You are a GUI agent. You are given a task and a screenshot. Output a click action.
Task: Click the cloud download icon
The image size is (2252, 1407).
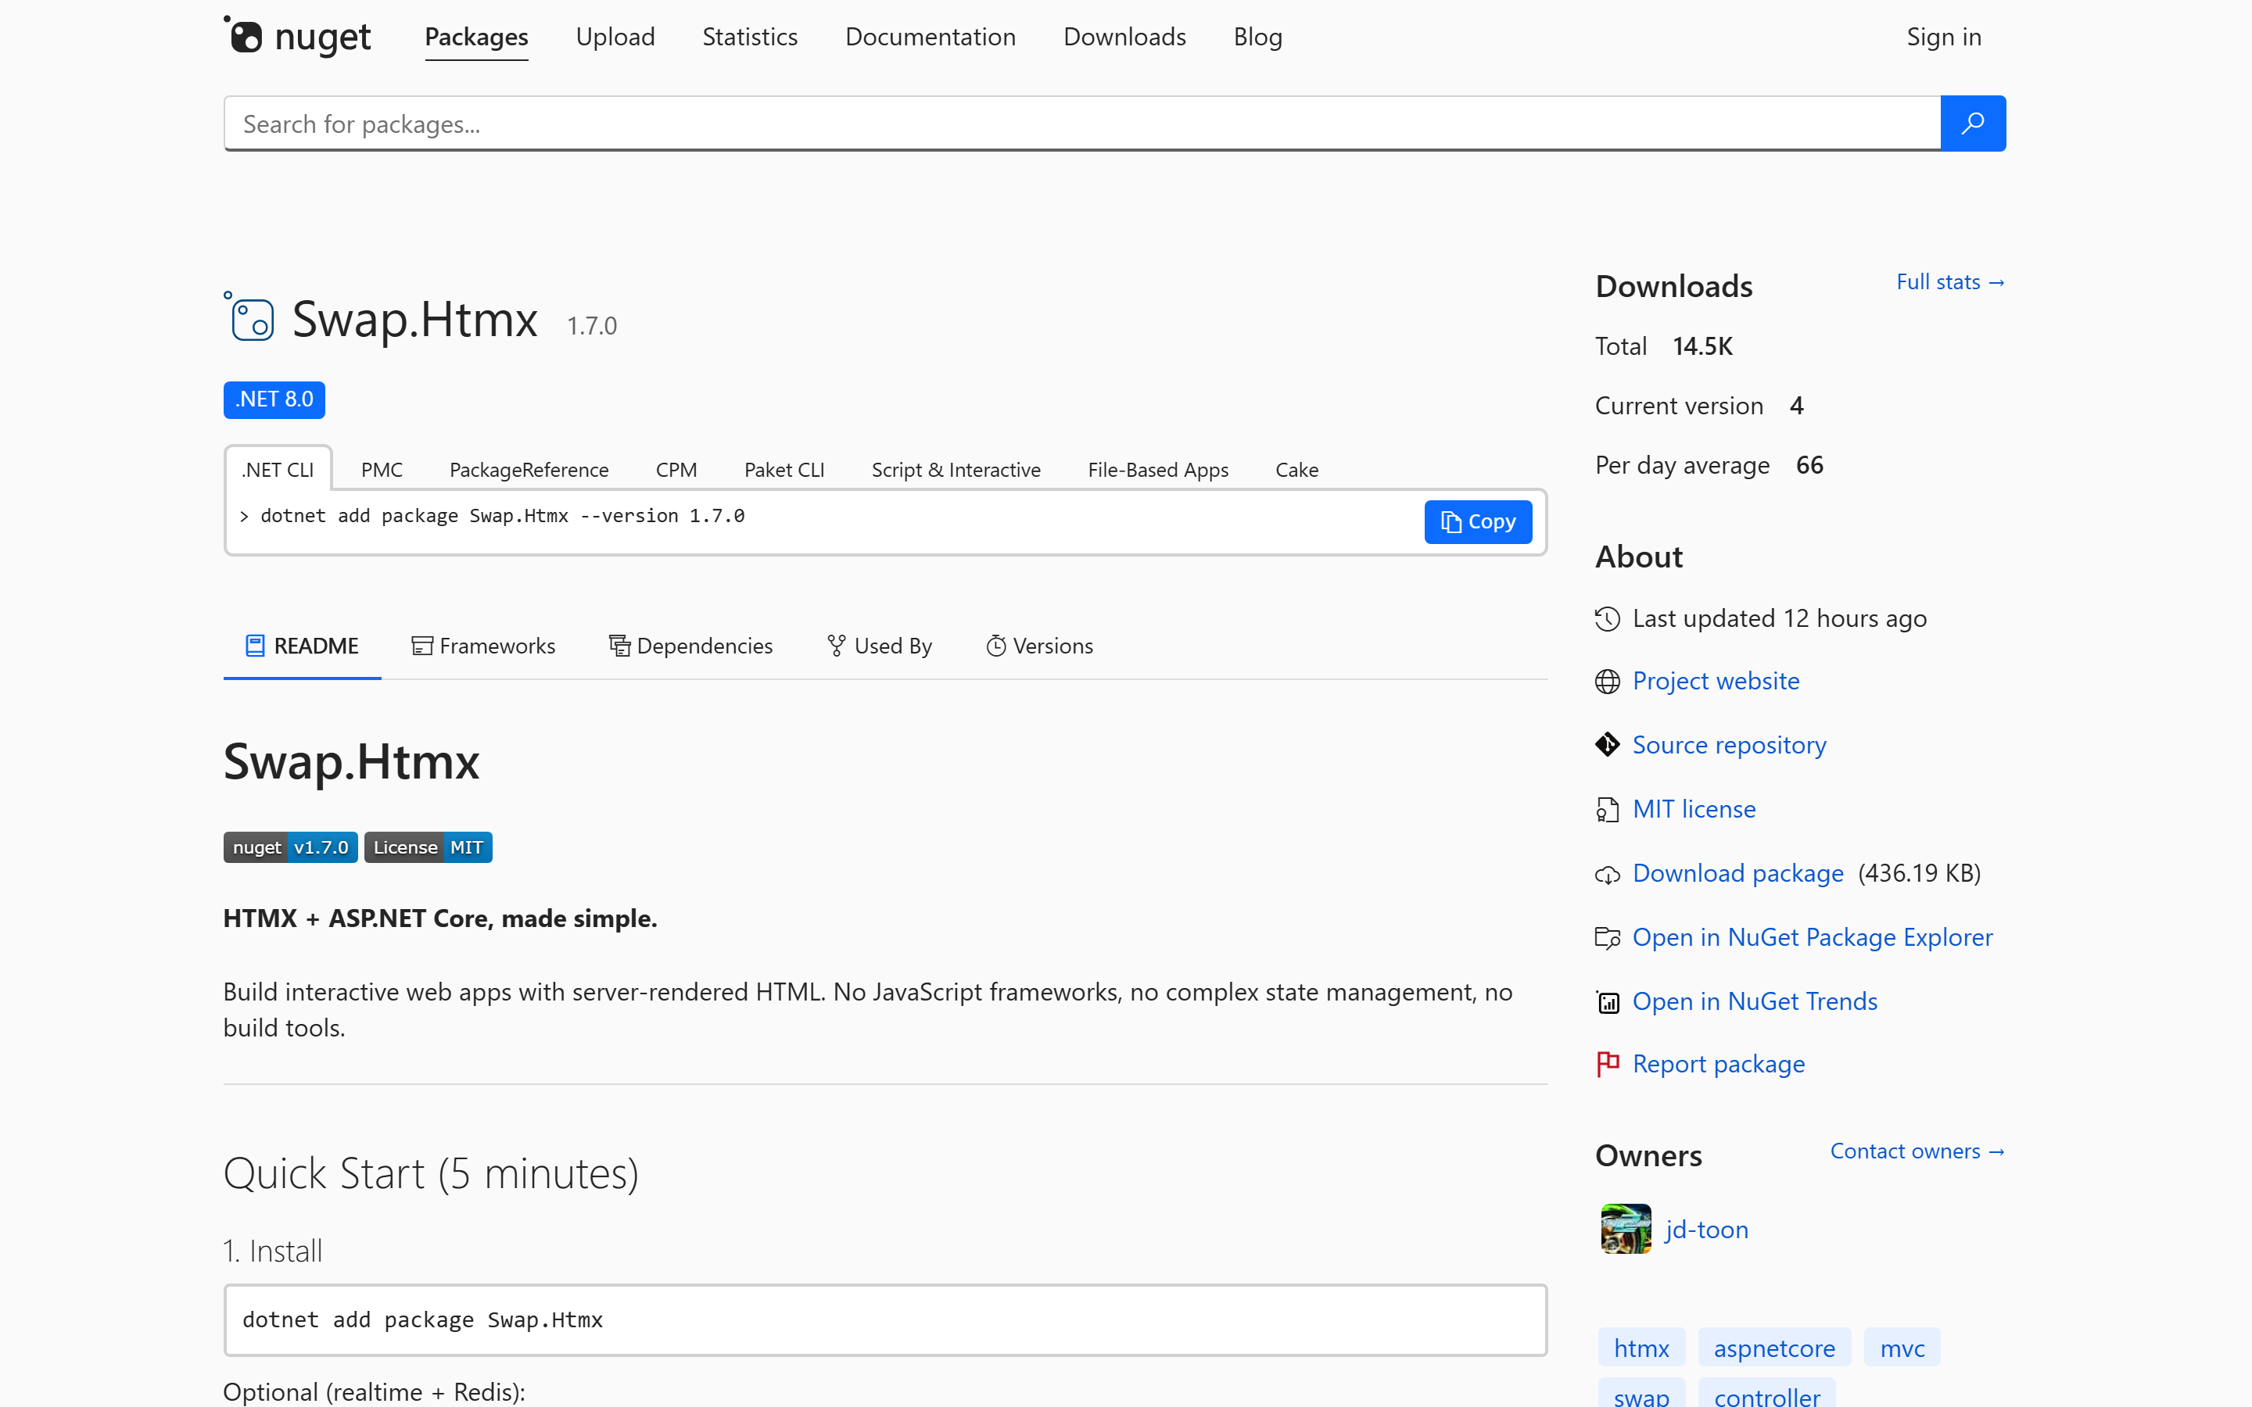(x=1607, y=875)
